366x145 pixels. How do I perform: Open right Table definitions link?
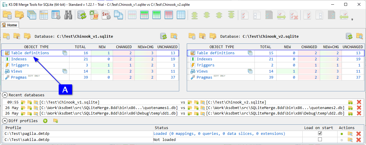216,53
